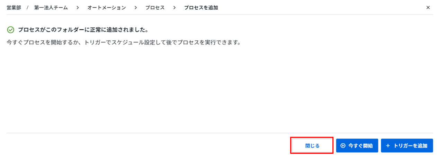The height and width of the screenshot is (161, 437).
Task: Click the play icon inside 今すぐ開始
Action: tap(343, 146)
